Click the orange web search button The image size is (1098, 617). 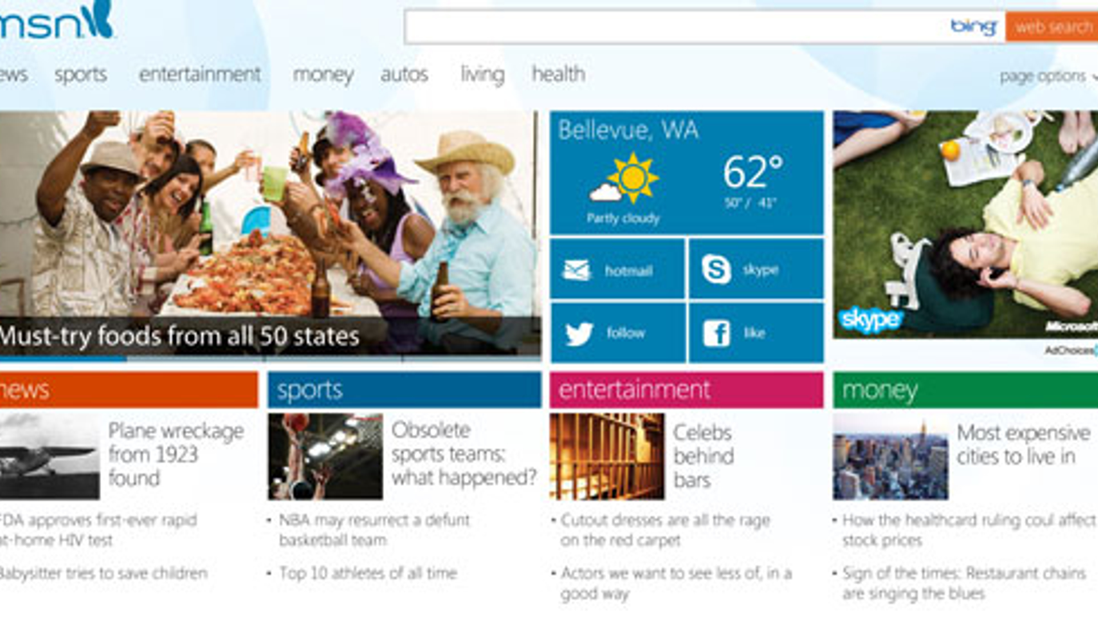pos(1052,25)
